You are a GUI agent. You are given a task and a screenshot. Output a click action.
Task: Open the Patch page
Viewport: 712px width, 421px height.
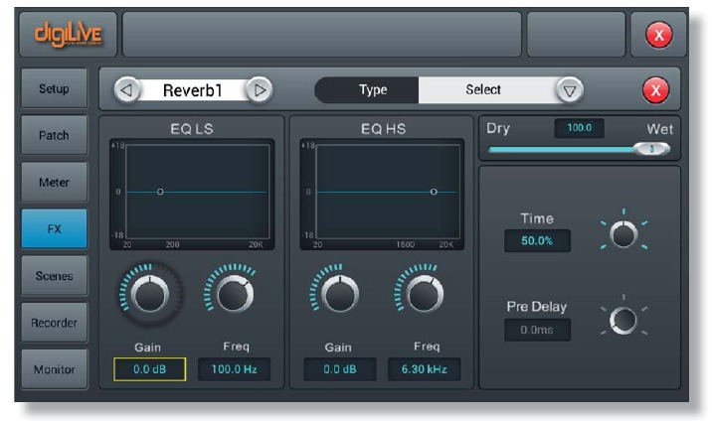coord(54,135)
